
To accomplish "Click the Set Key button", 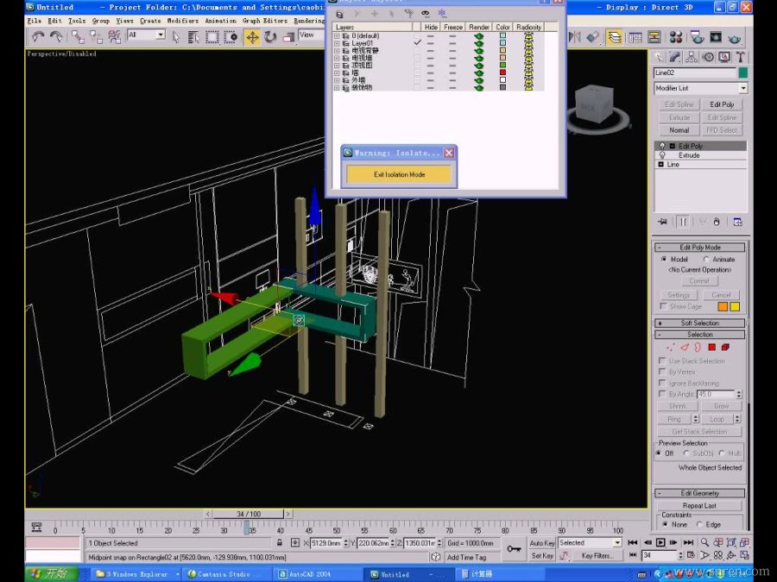I will tap(542, 556).
